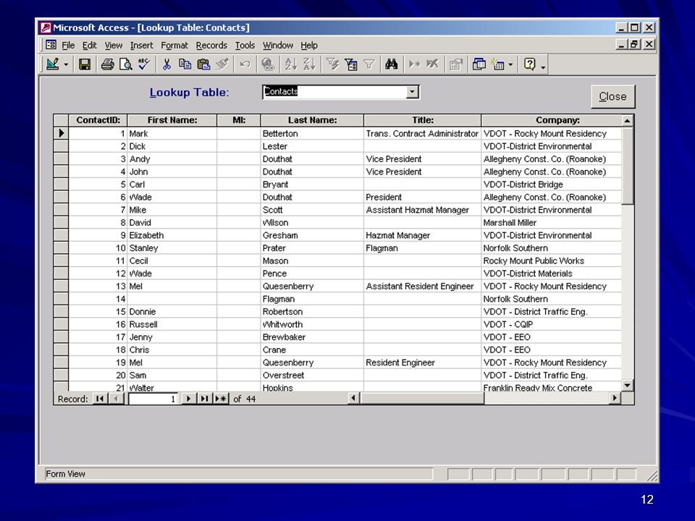
Task: Click the Cut scissors icon
Action: tap(167, 64)
